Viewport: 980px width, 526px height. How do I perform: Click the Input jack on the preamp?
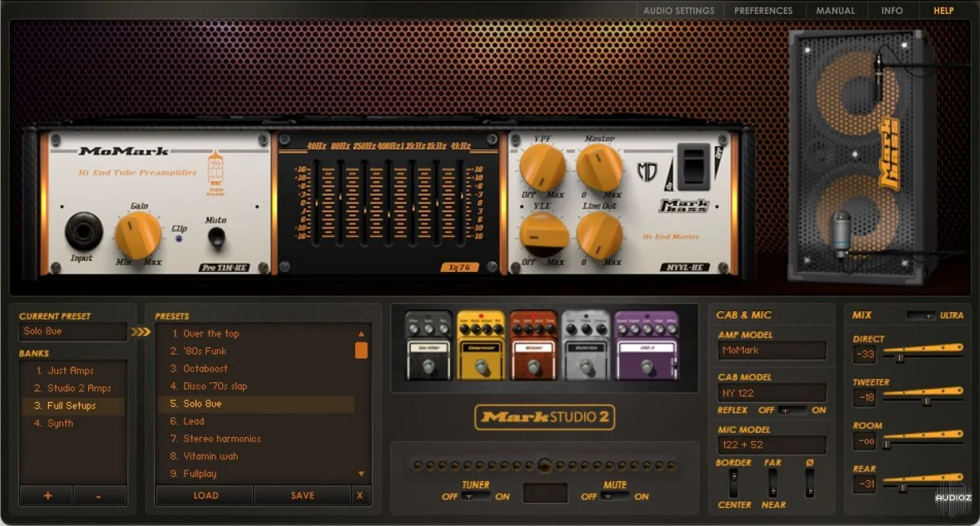pyautogui.click(x=83, y=231)
